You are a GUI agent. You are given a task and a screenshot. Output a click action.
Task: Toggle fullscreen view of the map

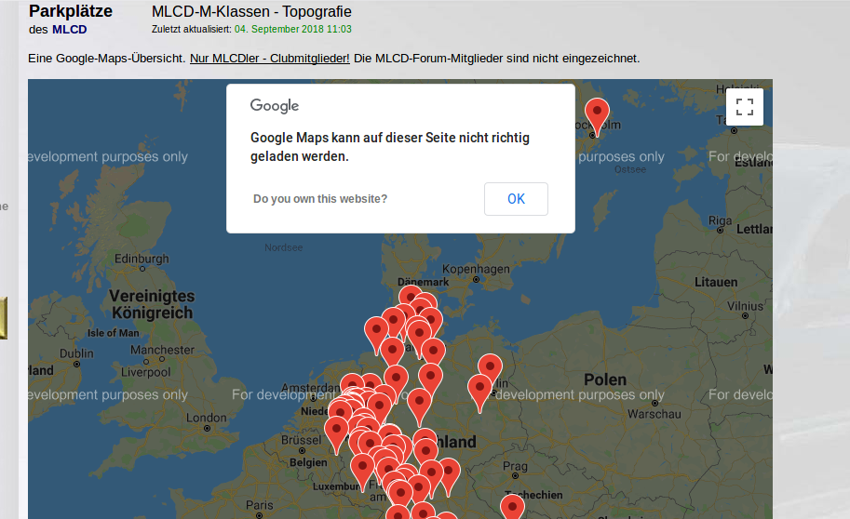click(x=745, y=107)
